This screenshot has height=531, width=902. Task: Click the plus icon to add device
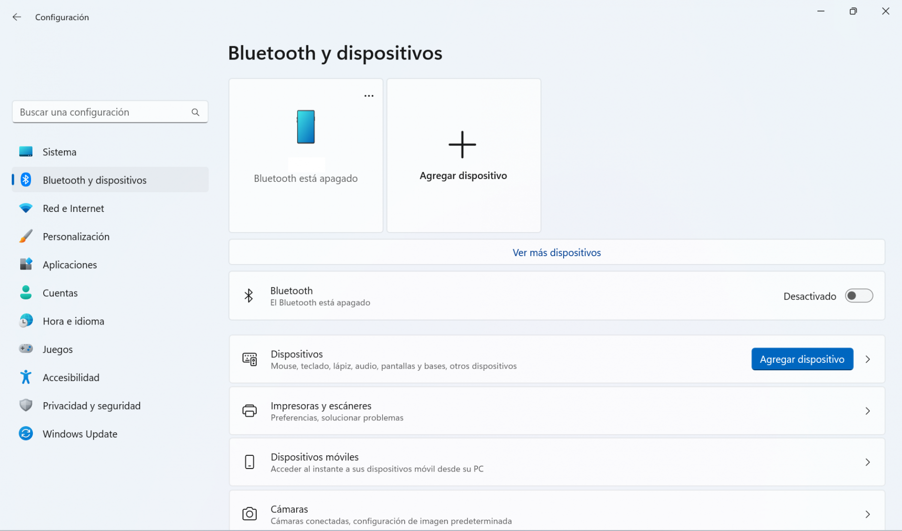[462, 145]
